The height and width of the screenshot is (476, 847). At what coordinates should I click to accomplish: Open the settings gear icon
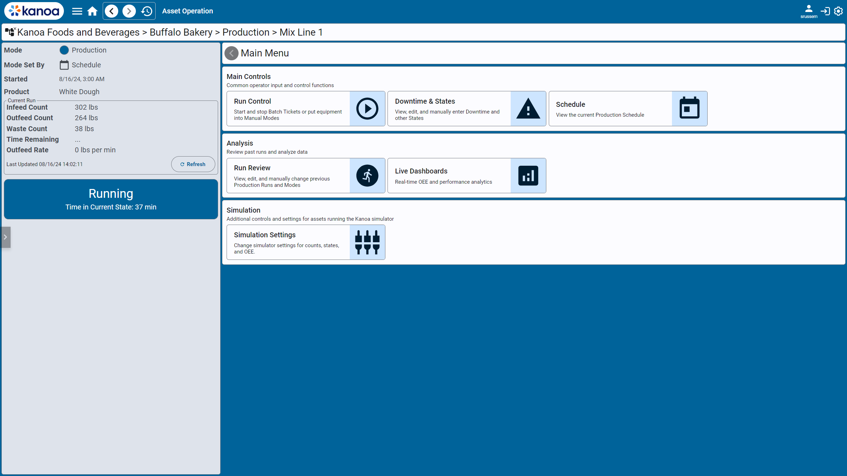(838, 11)
